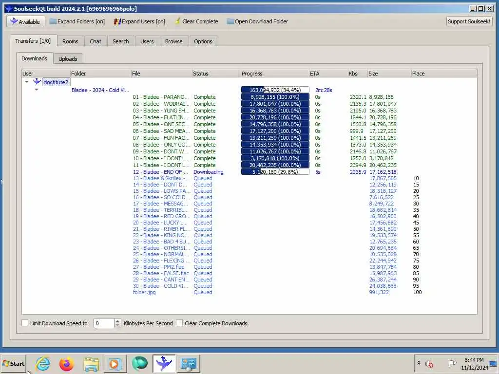Toggle Expand Users [on] option
The image size is (499, 374).
point(139,21)
